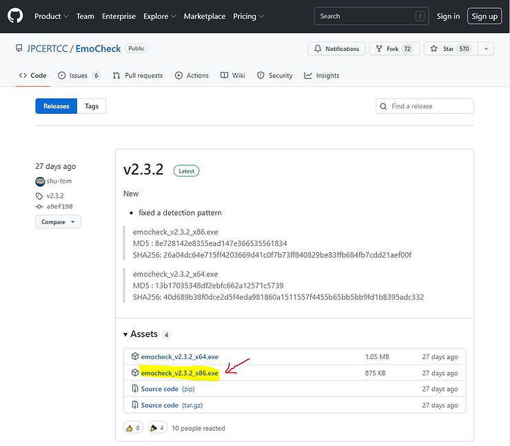Image resolution: width=510 pixels, height=446 pixels.
Task: Open the Team page link
Action: pyautogui.click(x=85, y=17)
